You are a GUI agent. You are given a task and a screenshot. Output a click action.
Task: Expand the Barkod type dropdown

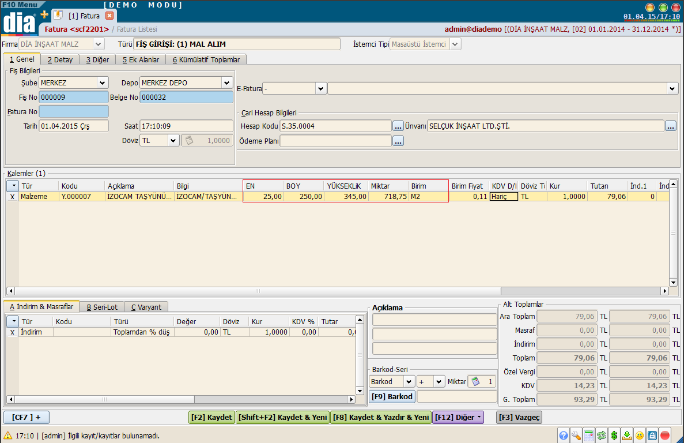pos(409,381)
